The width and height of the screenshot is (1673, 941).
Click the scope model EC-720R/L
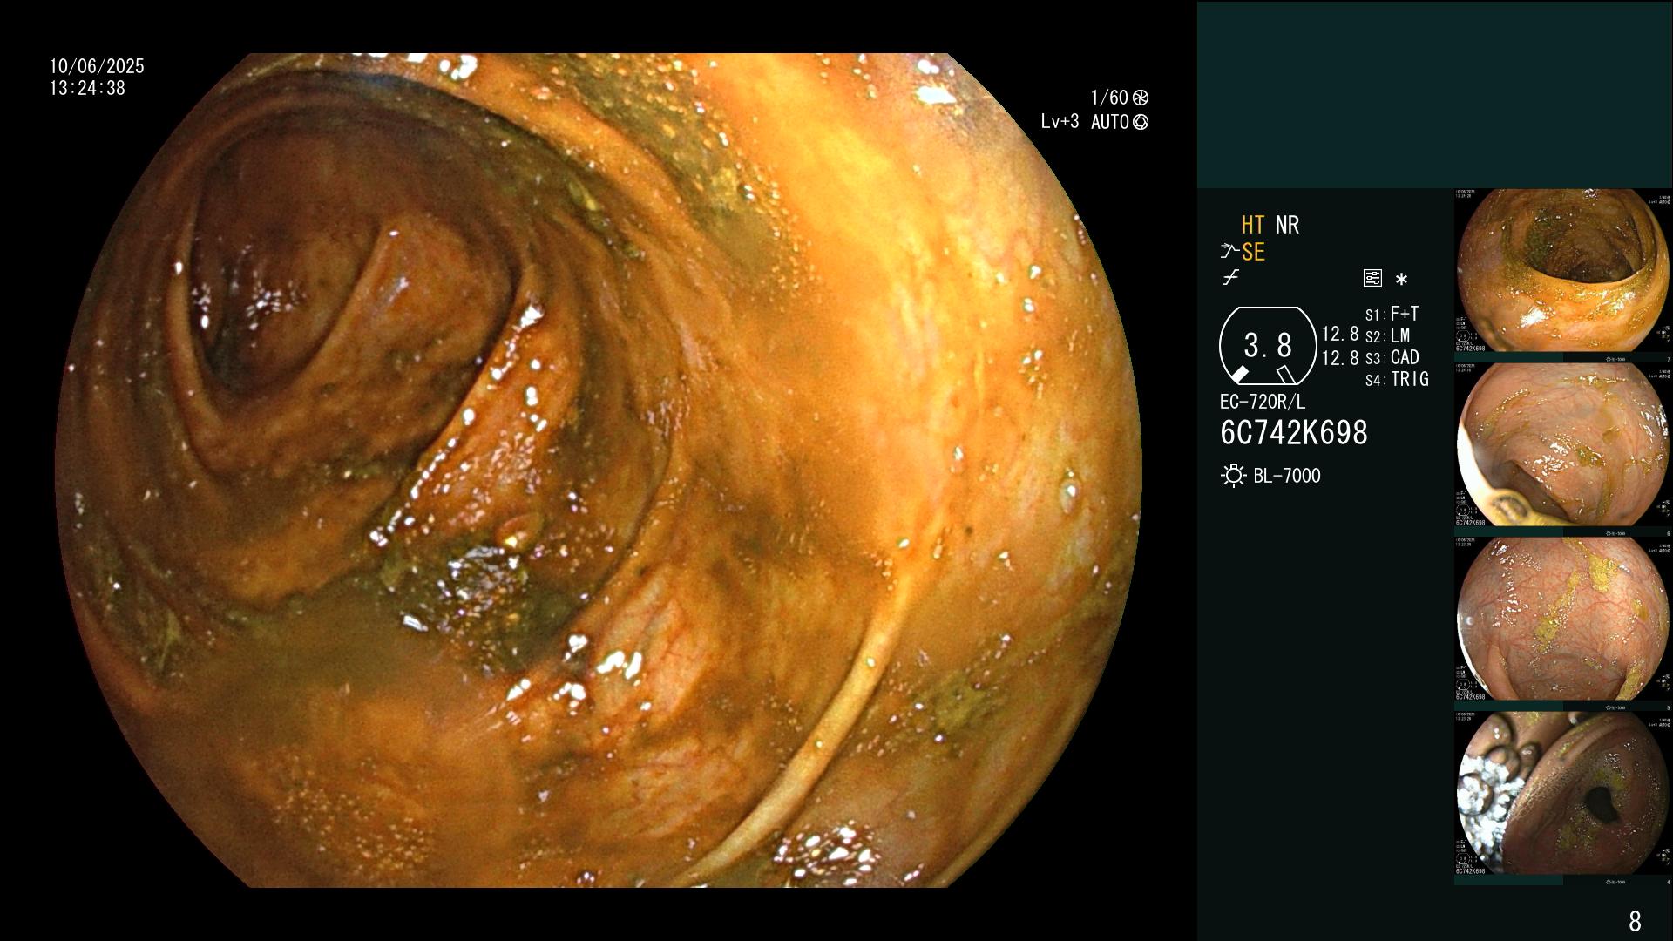tap(1263, 402)
